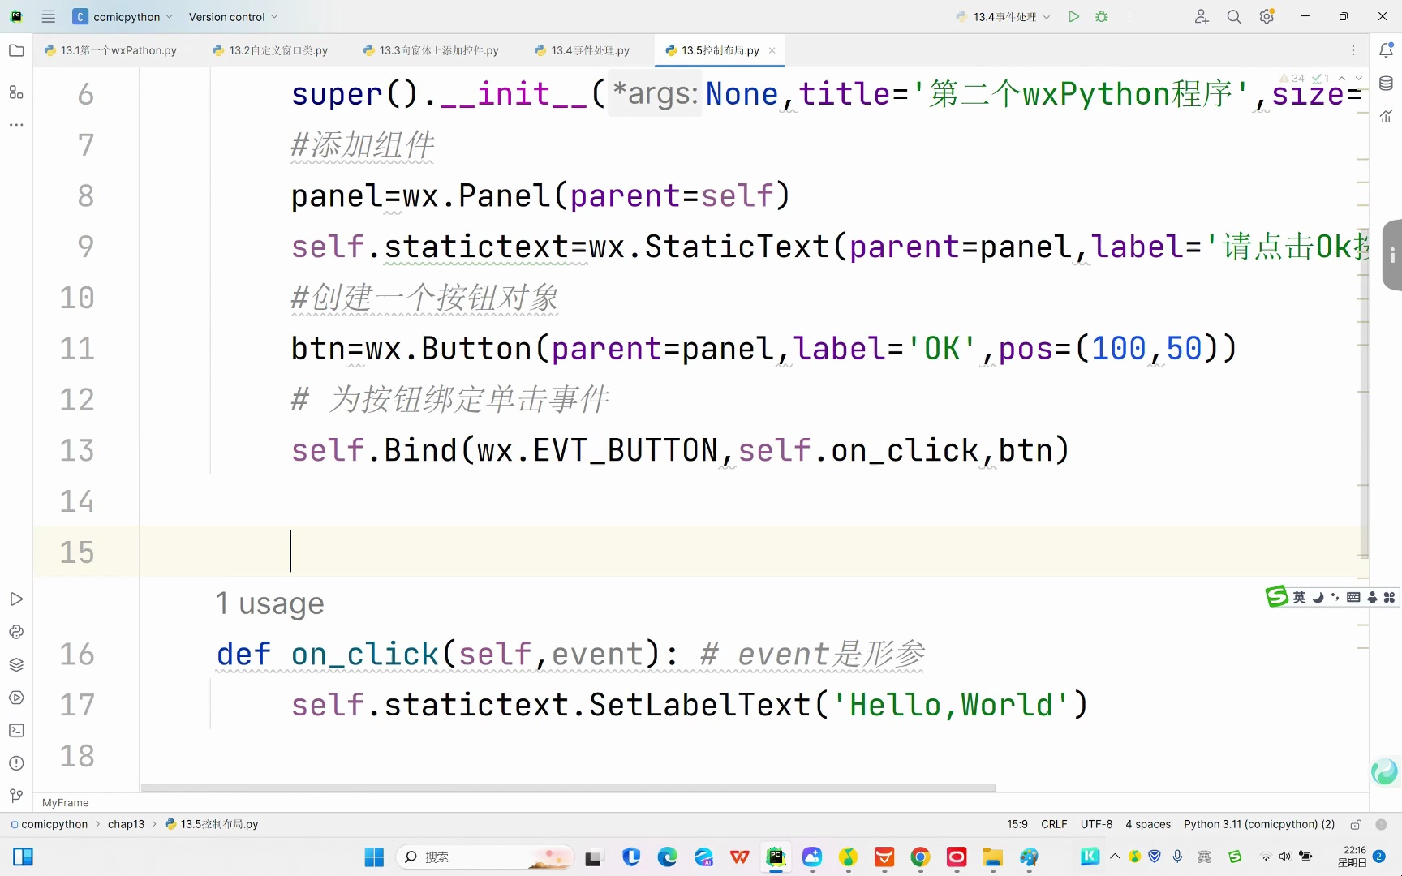
Task: Expand the comicpython project dropdown
Action: pyautogui.click(x=123, y=16)
